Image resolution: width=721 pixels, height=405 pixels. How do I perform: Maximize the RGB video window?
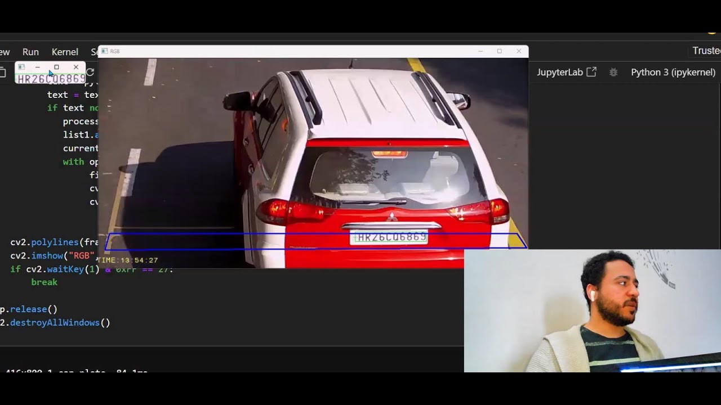[x=499, y=51]
